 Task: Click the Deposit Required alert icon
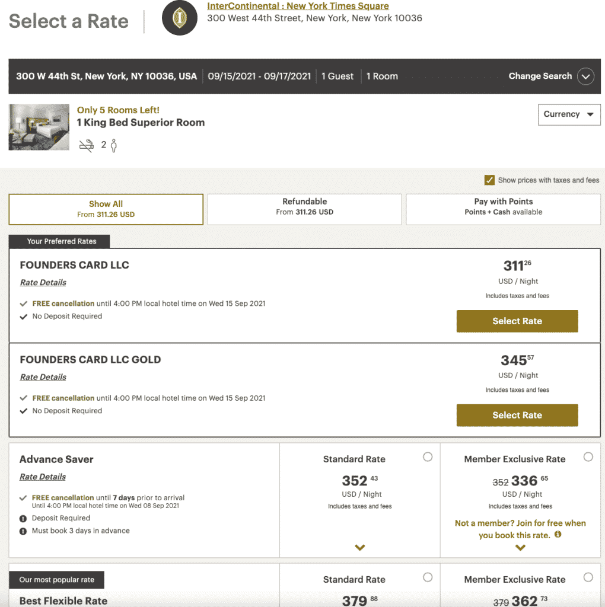click(24, 518)
